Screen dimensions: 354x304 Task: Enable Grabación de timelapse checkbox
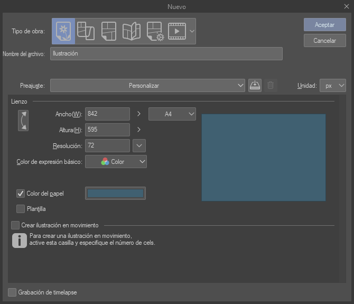pos(12,292)
